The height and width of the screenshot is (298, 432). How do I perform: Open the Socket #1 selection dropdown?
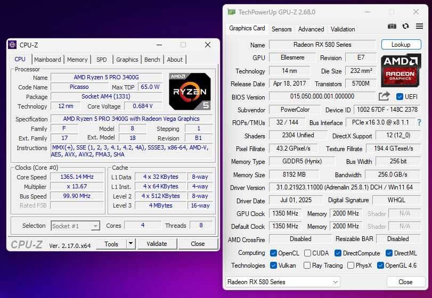click(x=75, y=226)
